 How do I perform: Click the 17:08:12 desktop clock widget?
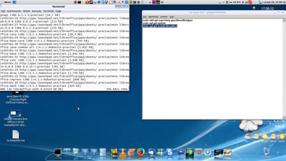[267, 8]
